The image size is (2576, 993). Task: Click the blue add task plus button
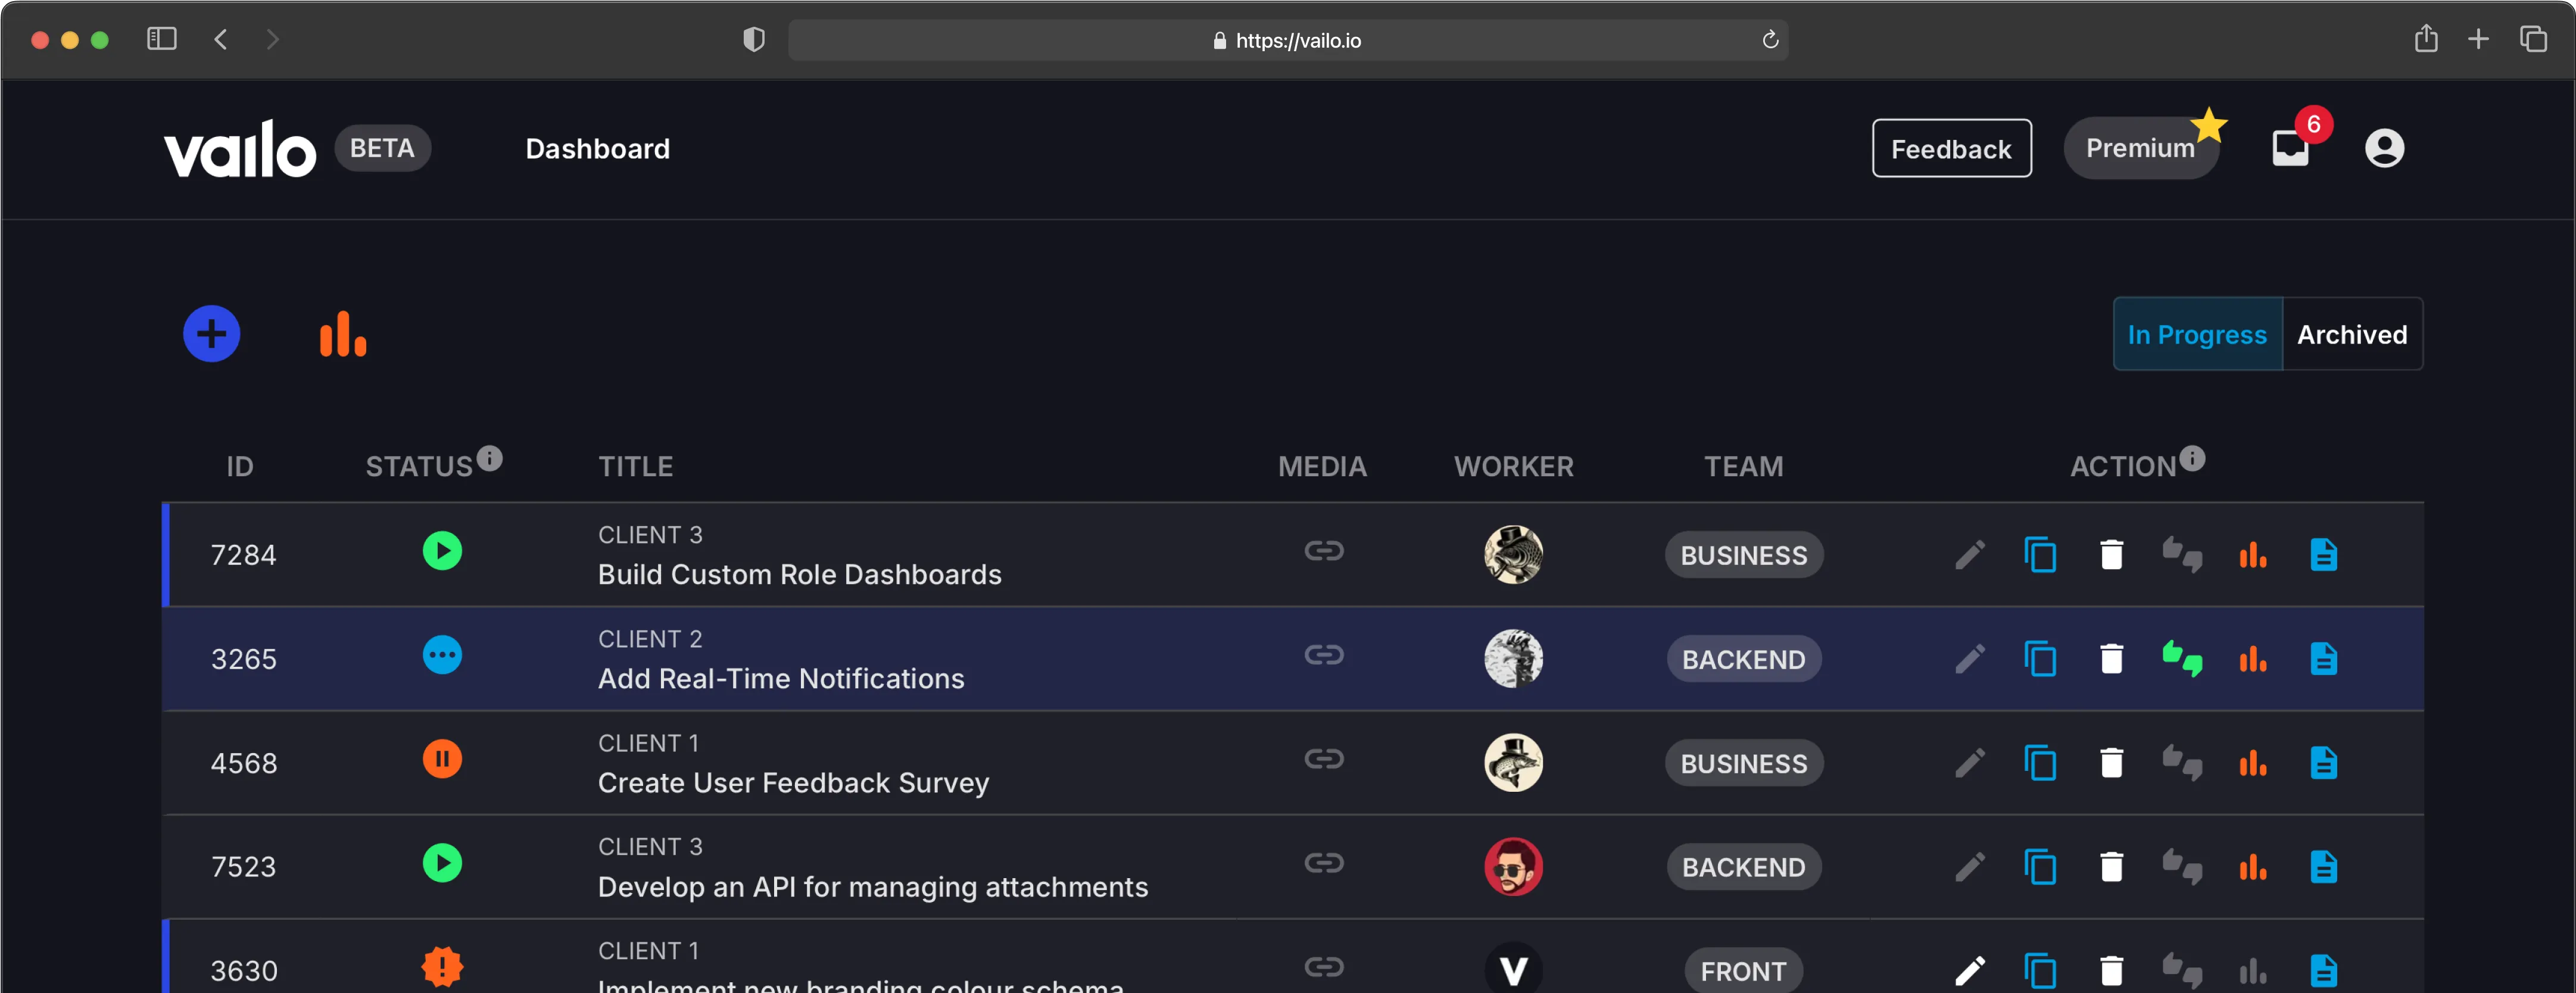[211, 334]
